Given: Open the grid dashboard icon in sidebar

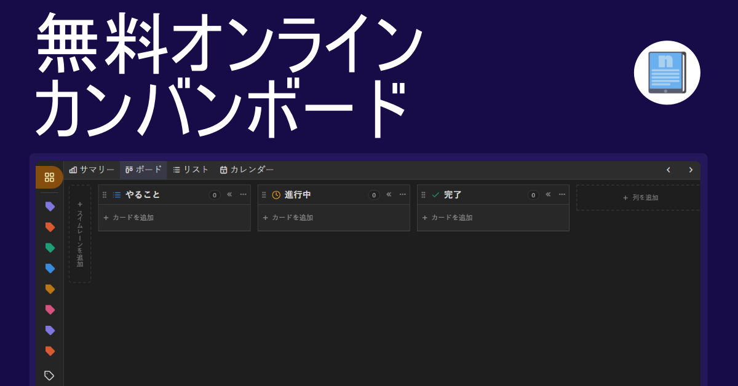Looking at the screenshot, I should (49, 177).
